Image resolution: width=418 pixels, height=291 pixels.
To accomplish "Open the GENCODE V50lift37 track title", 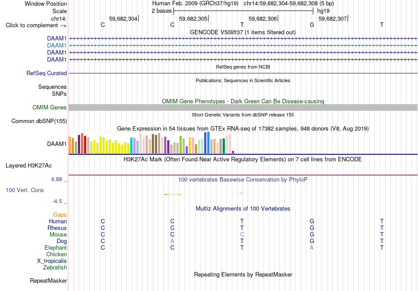I will pyautogui.click(x=242, y=32).
